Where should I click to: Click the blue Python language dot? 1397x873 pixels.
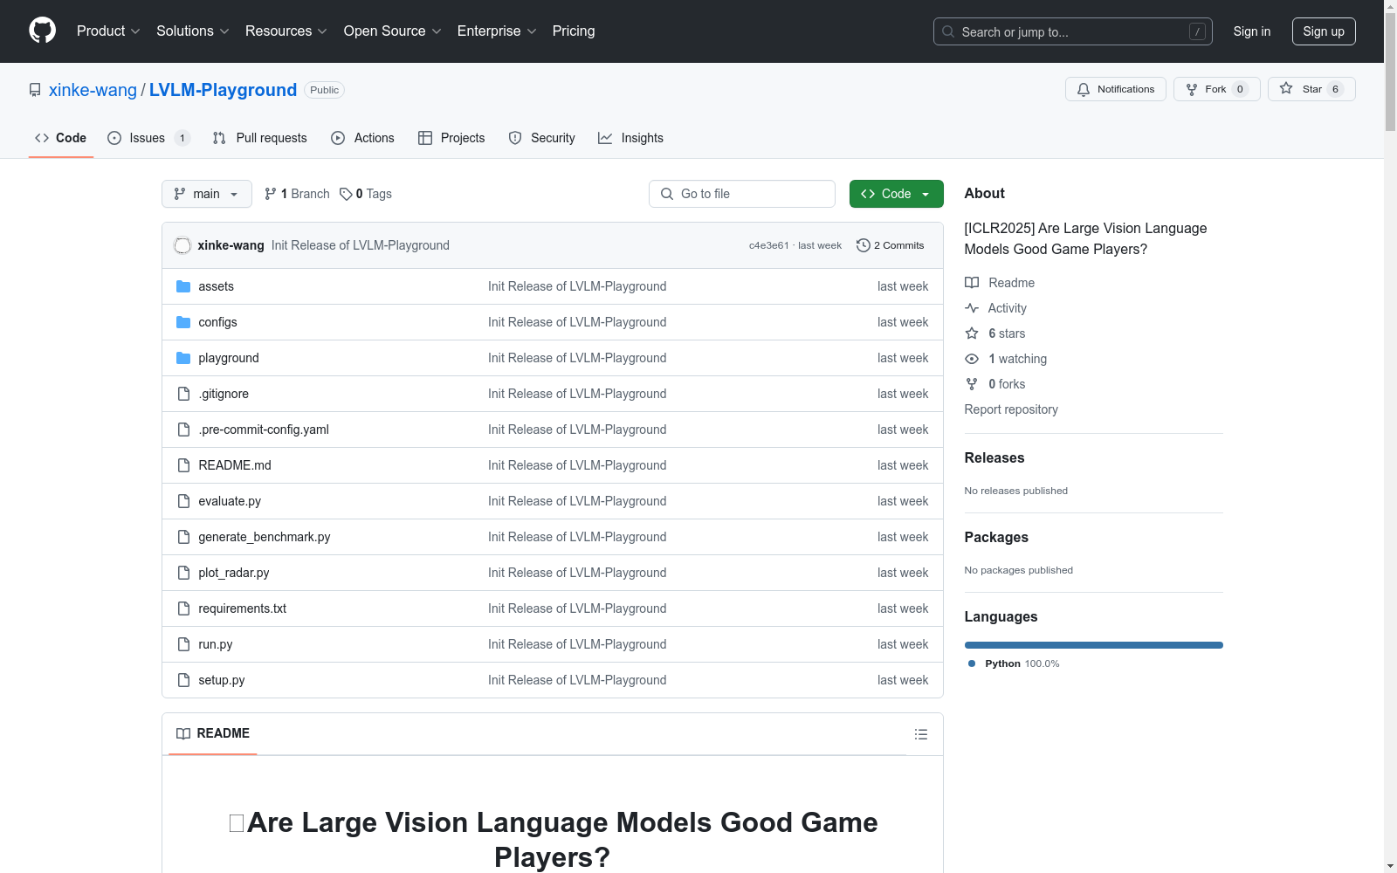click(x=972, y=663)
